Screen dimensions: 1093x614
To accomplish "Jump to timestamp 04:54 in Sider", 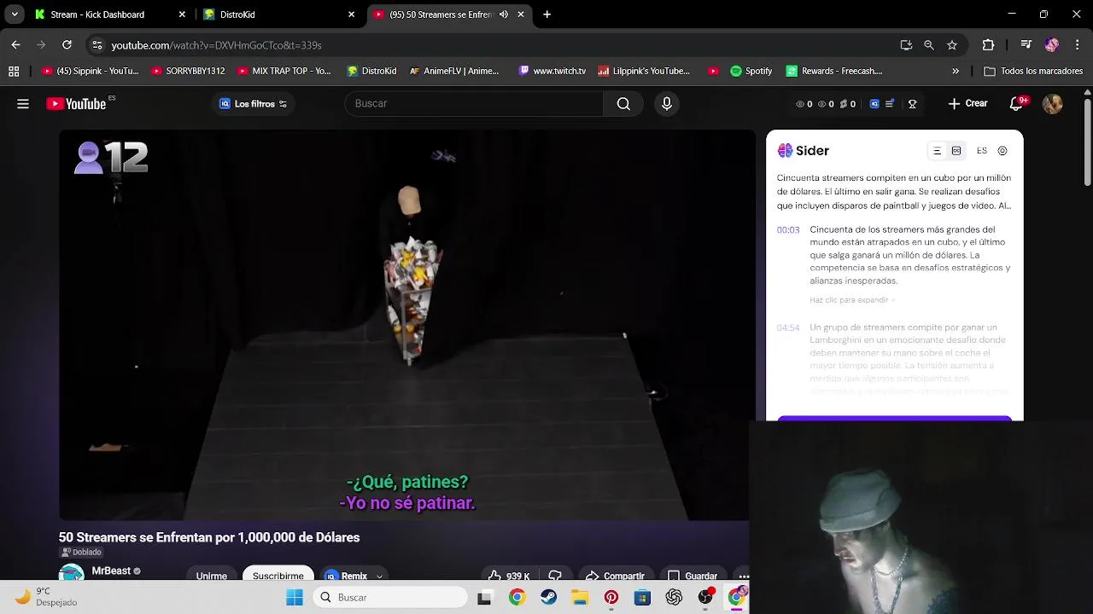I will click(788, 328).
